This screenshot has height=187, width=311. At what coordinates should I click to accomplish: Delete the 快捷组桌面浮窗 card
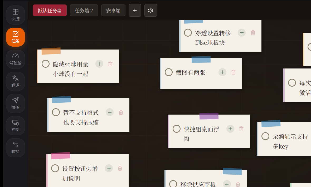241,129
